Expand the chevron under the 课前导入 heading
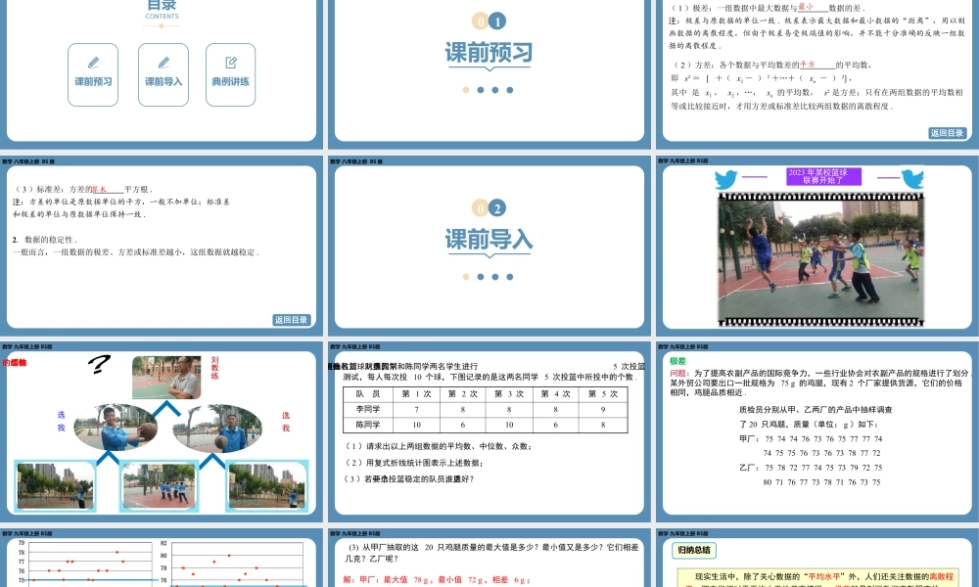Image resolution: width=979 pixels, height=587 pixels. [x=488, y=255]
